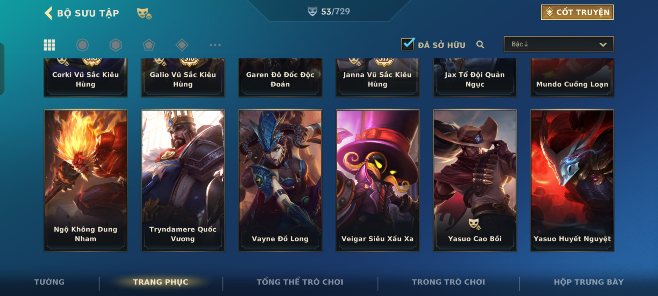Open the golden mask coins icon

click(144, 13)
